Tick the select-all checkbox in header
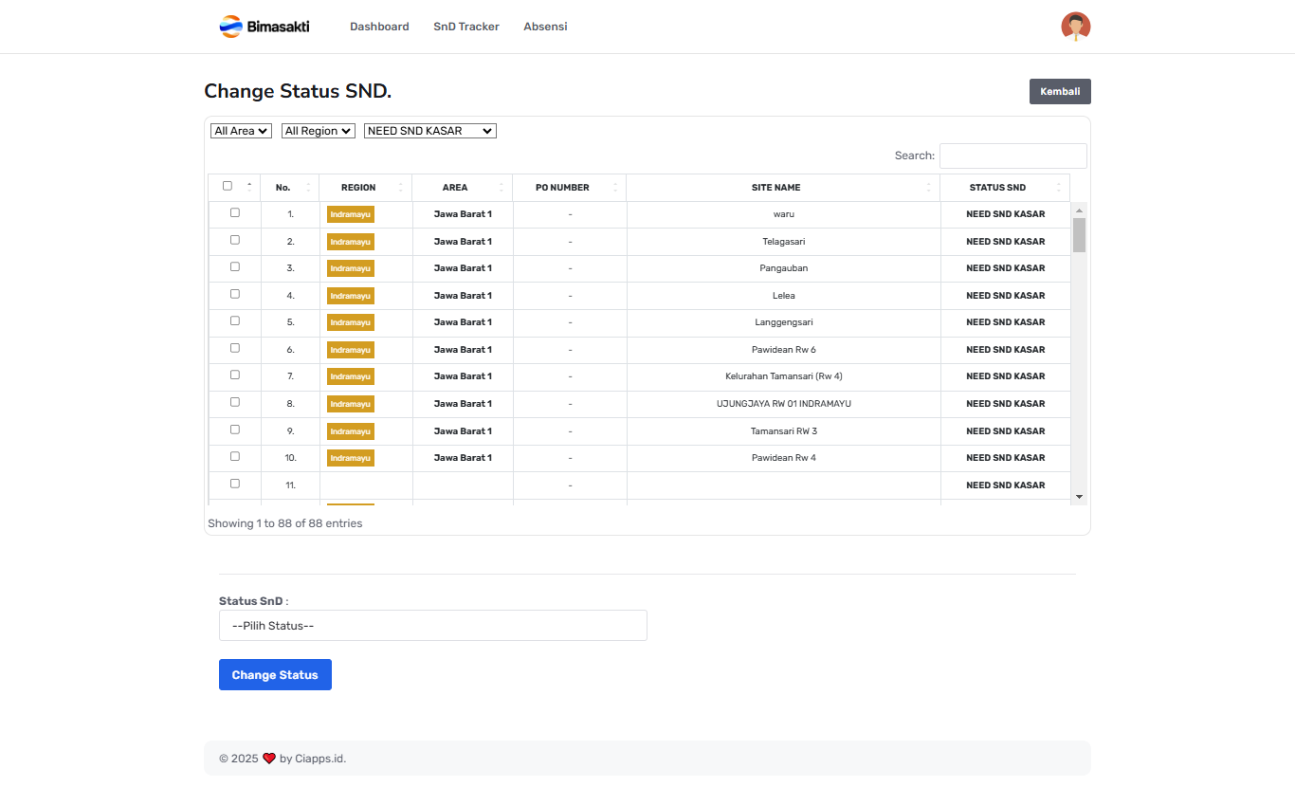The height and width of the screenshot is (787, 1295). [228, 186]
